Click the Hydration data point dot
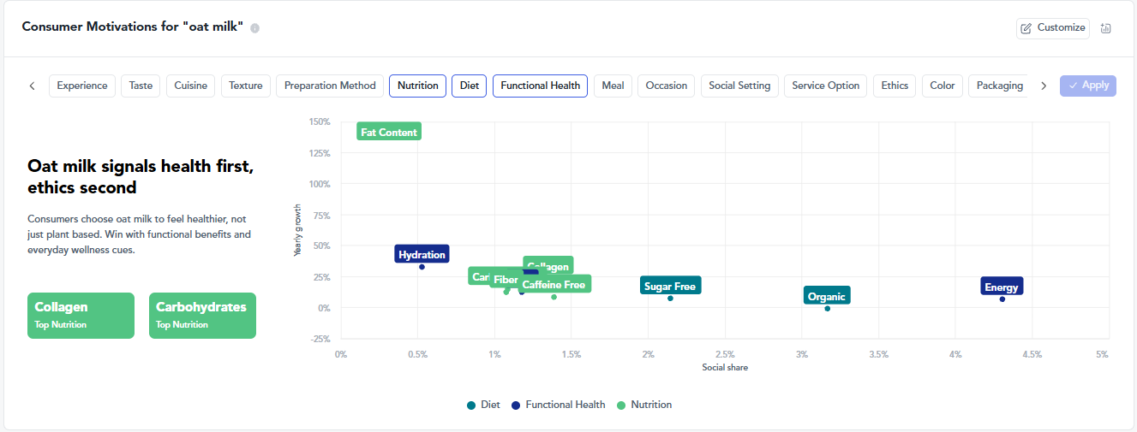This screenshot has height=432, width=1137. (422, 267)
